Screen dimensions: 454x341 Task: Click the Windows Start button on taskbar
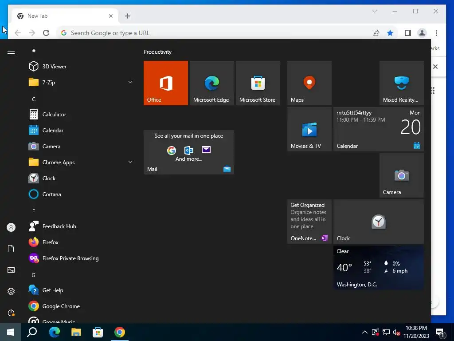click(x=11, y=332)
